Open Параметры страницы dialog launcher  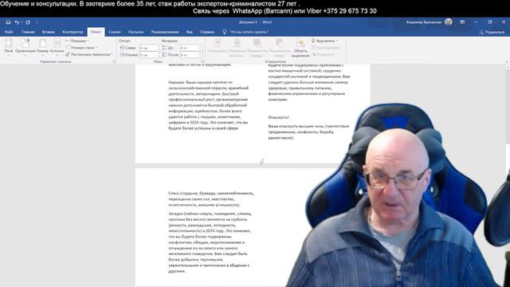tap(114, 61)
